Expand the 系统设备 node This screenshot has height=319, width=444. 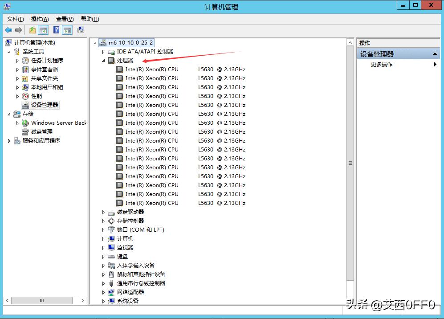pos(103,301)
